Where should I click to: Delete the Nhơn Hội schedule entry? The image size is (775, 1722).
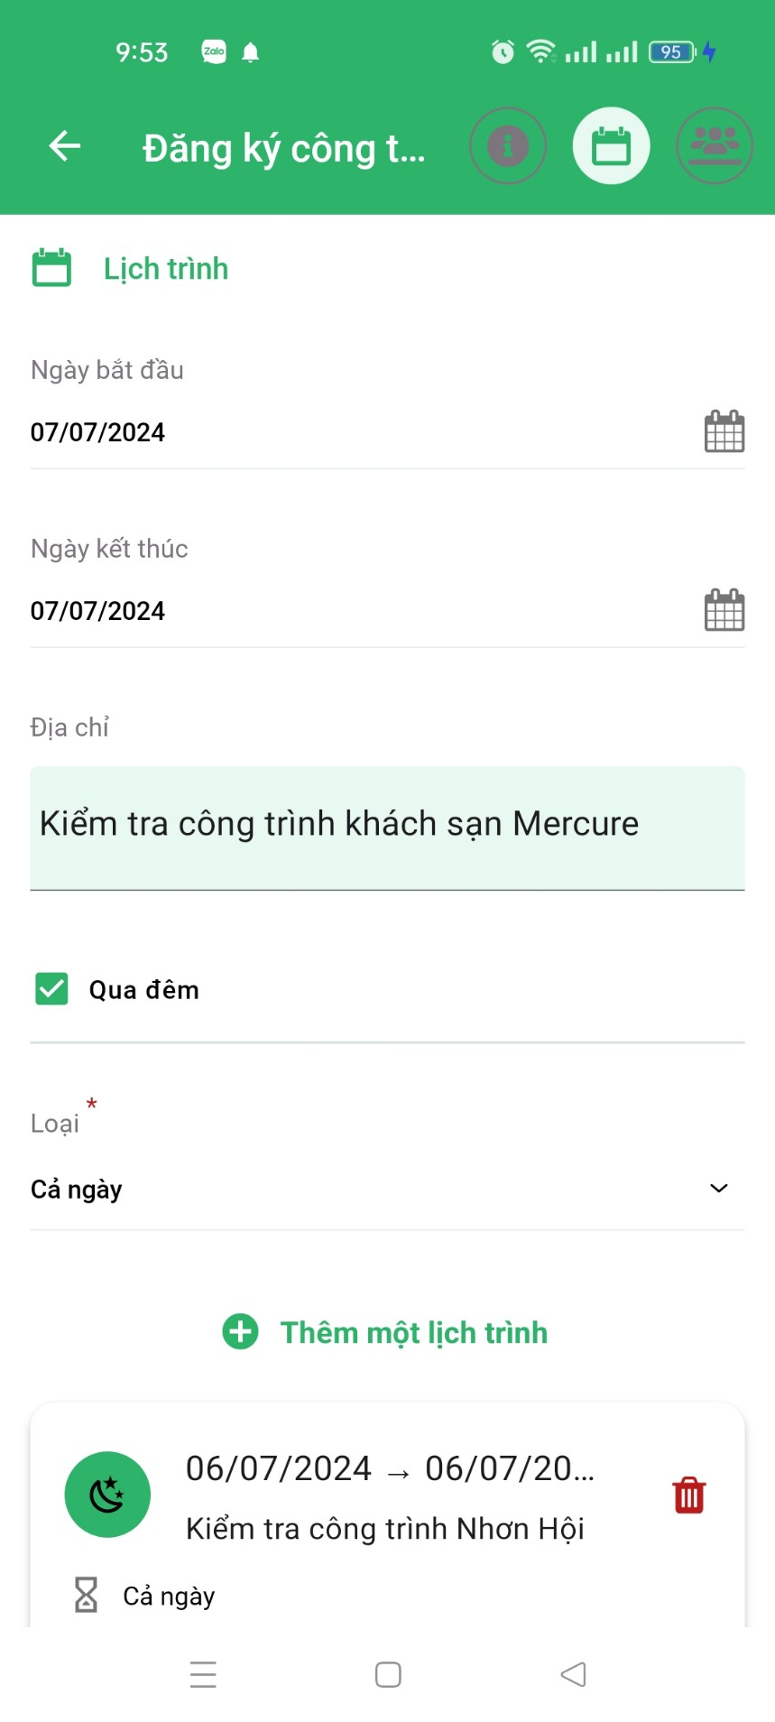(688, 1495)
